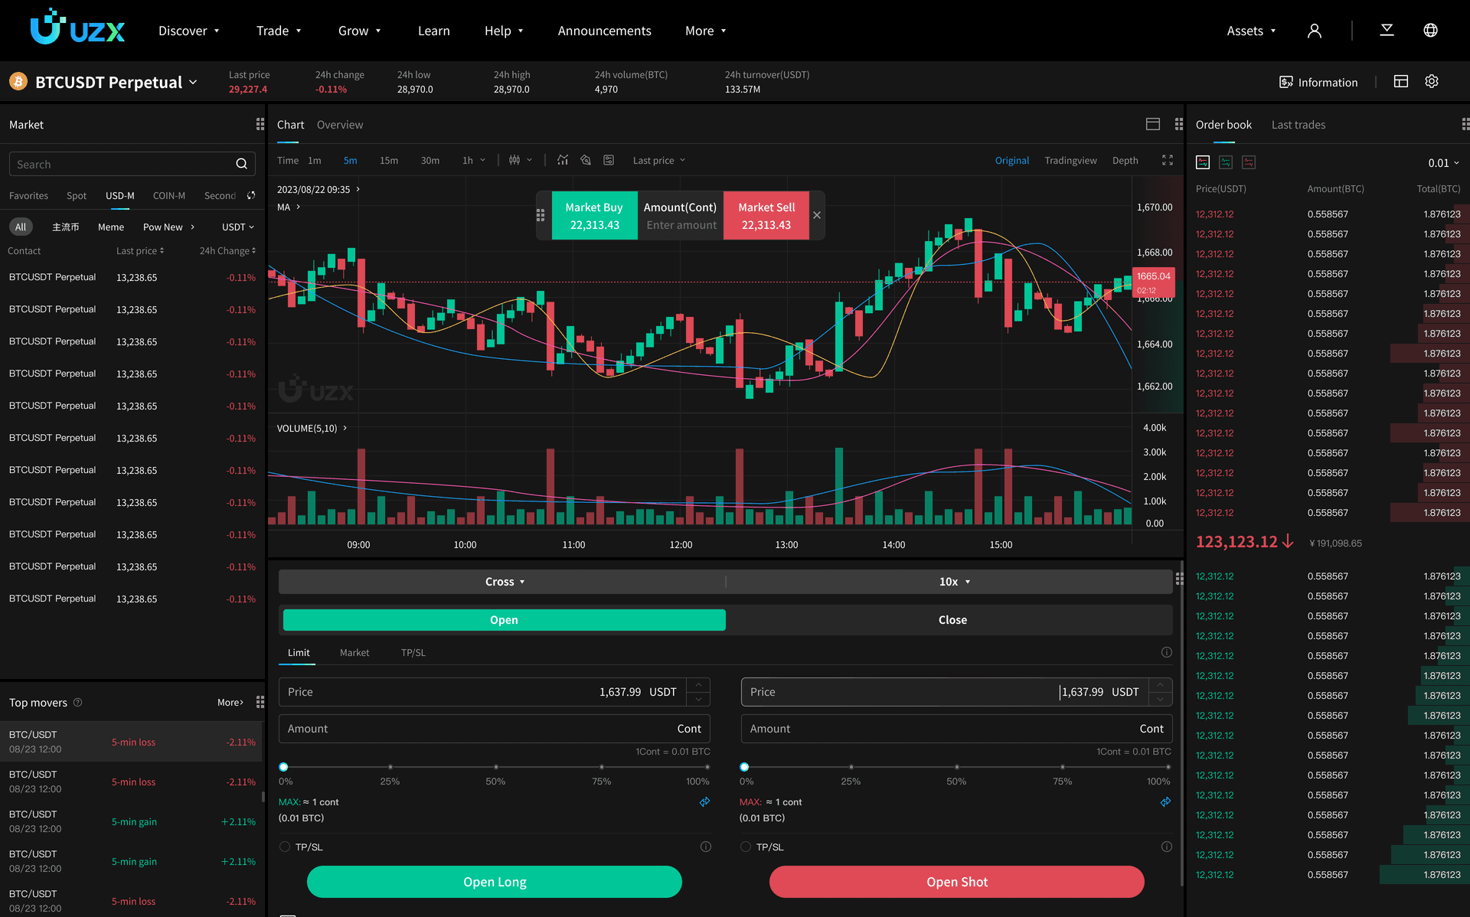This screenshot has height=917, width=1470.
Task: Select the All market filter chip
Action: pos(21,227)
